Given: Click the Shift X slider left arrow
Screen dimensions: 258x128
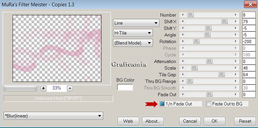Looking at the screenshot, I should pyautogui.click(x=182, y=22).
